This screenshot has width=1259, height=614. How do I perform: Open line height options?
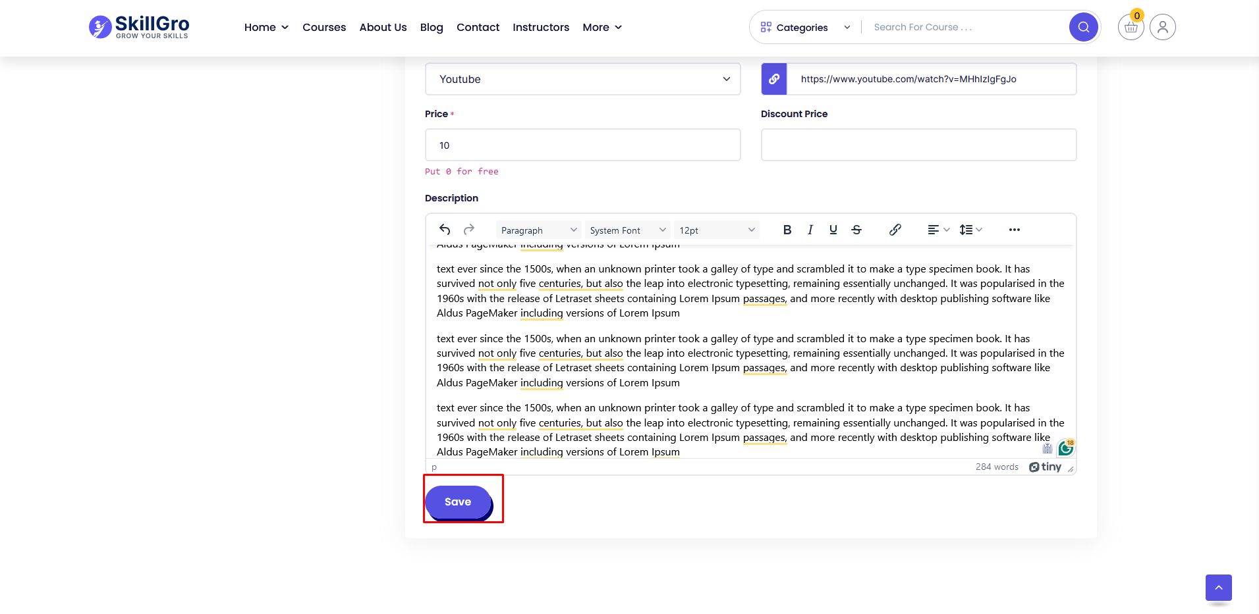(x=971, y=230)
